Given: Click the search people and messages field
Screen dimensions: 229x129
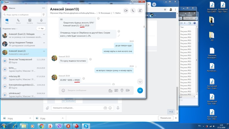Looking at the screenshot, I should (22, 15).
